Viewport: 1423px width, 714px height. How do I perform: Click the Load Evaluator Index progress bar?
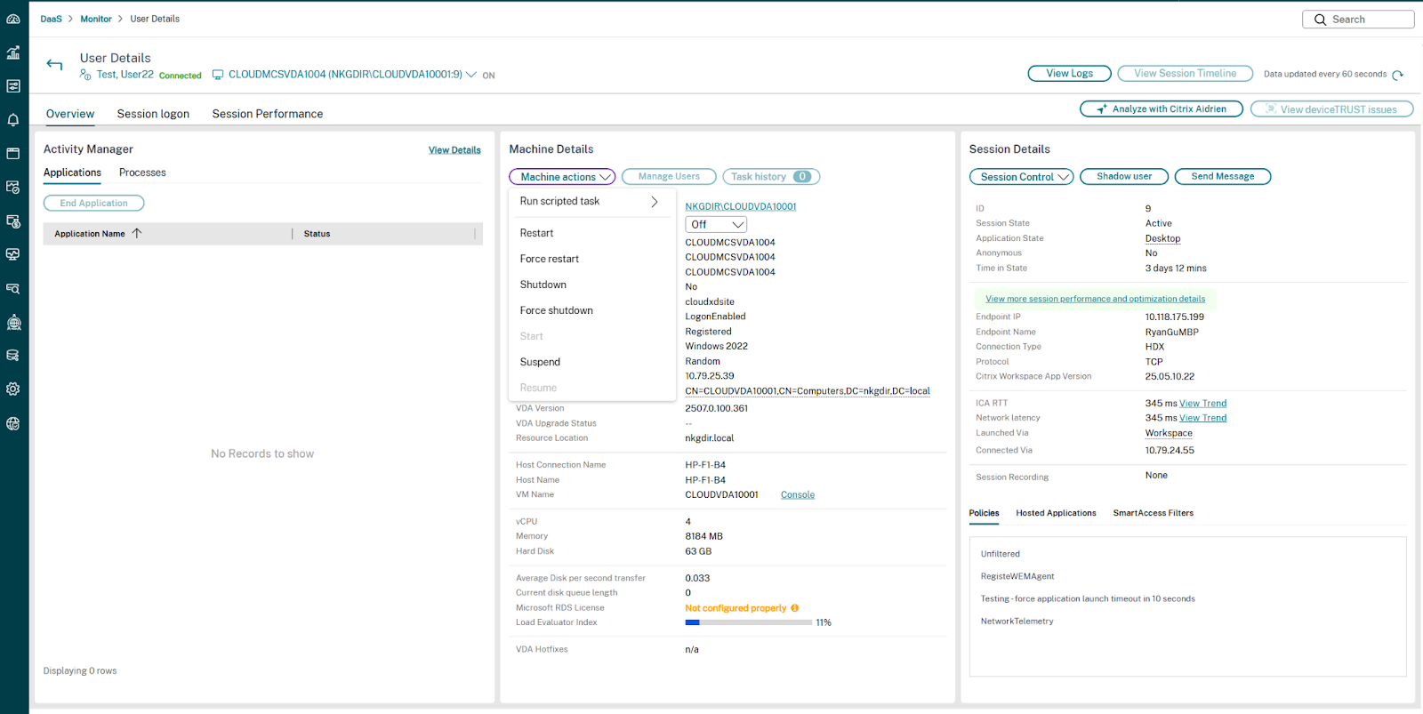(747, 622)
